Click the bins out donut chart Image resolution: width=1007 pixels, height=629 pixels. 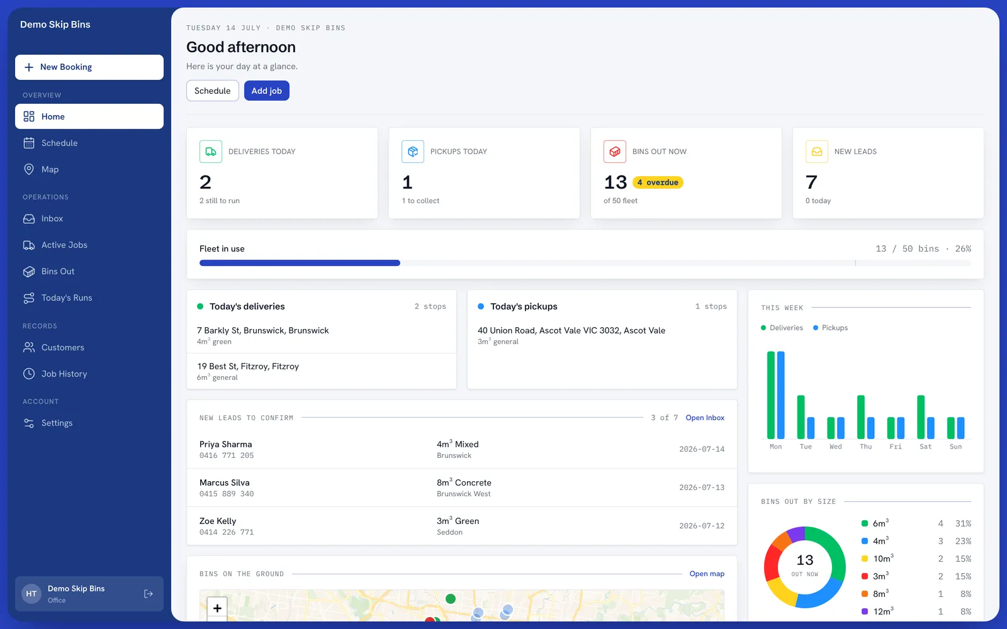click(x=805, y=567)
